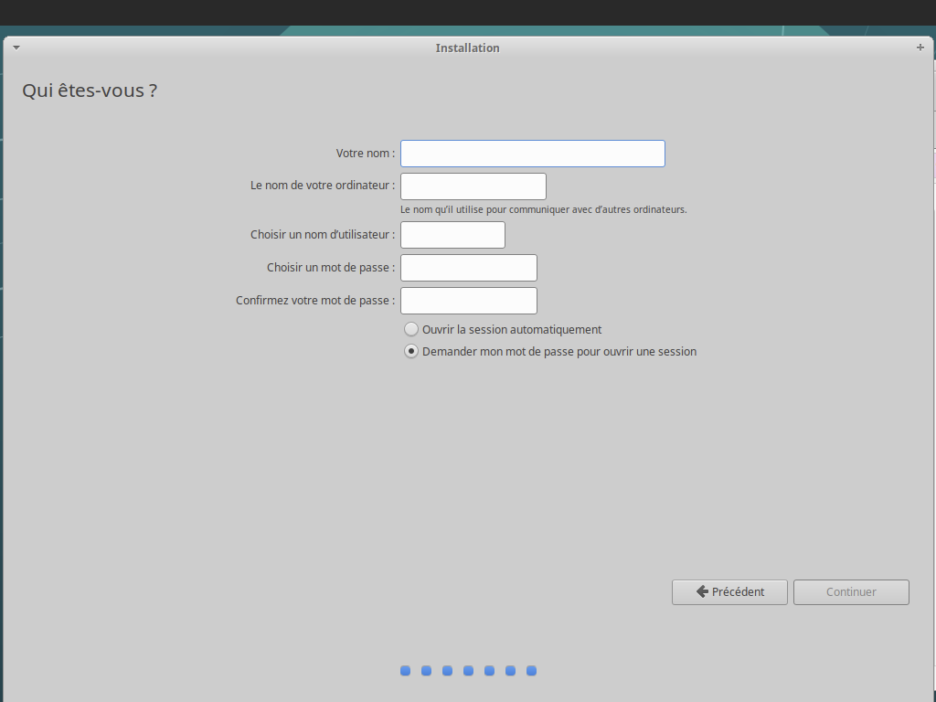Click the third installation progress dot
Viewport: 936px width, 702px height.
447,671
